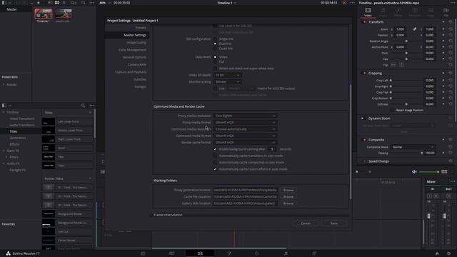Toggle Automatically cache transitions in user mode
Viewport: 457px width, 257px height.
[215, 156]
